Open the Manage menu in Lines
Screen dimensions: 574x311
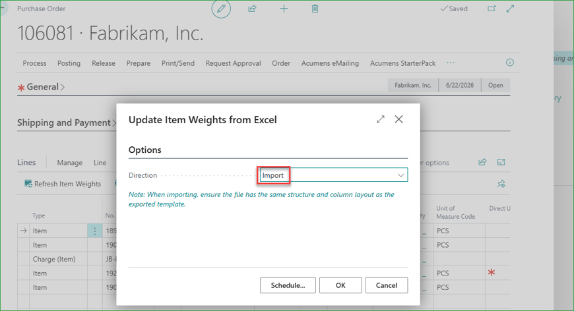point(69,163)
